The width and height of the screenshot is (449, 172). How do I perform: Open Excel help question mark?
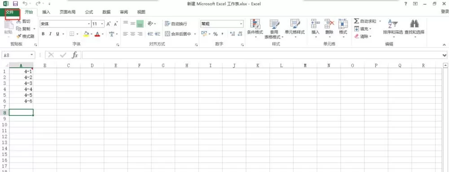405,4
